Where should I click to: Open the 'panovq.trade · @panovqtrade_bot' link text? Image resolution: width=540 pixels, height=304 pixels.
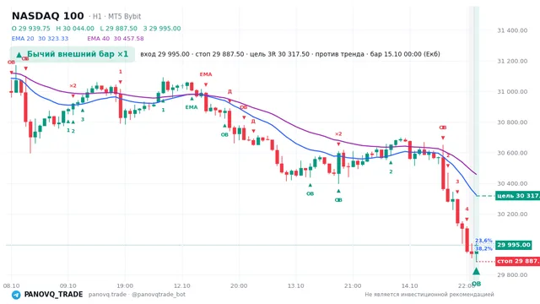coord(137,295)
